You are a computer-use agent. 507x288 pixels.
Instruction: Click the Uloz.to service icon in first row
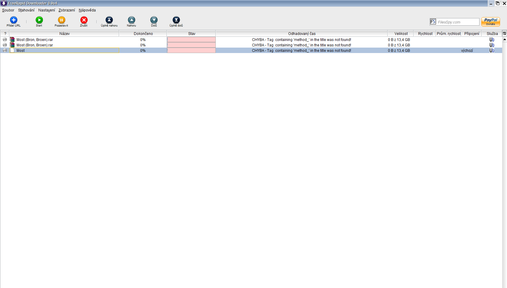coord(492,40)
